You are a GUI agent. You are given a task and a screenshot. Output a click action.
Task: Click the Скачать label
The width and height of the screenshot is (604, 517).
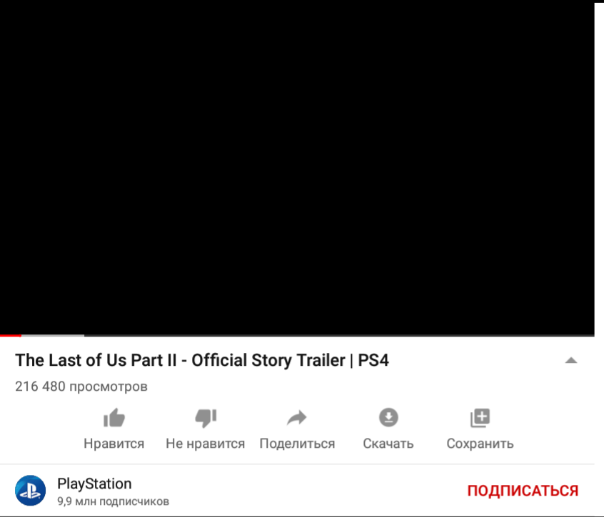388,444
